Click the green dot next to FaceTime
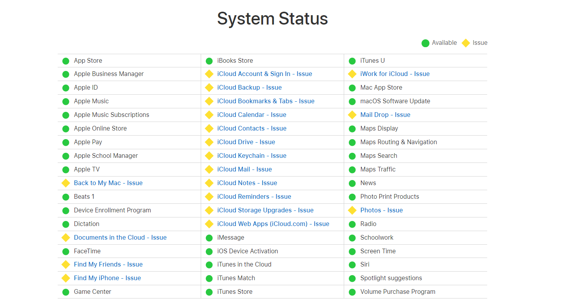 pos(66,251)
